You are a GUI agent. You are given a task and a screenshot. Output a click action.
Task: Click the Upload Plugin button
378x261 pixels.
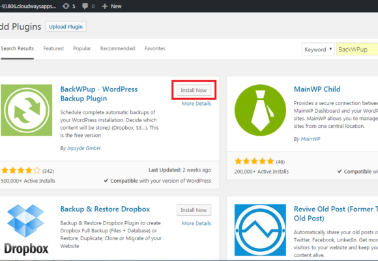[x=66, y=27]
